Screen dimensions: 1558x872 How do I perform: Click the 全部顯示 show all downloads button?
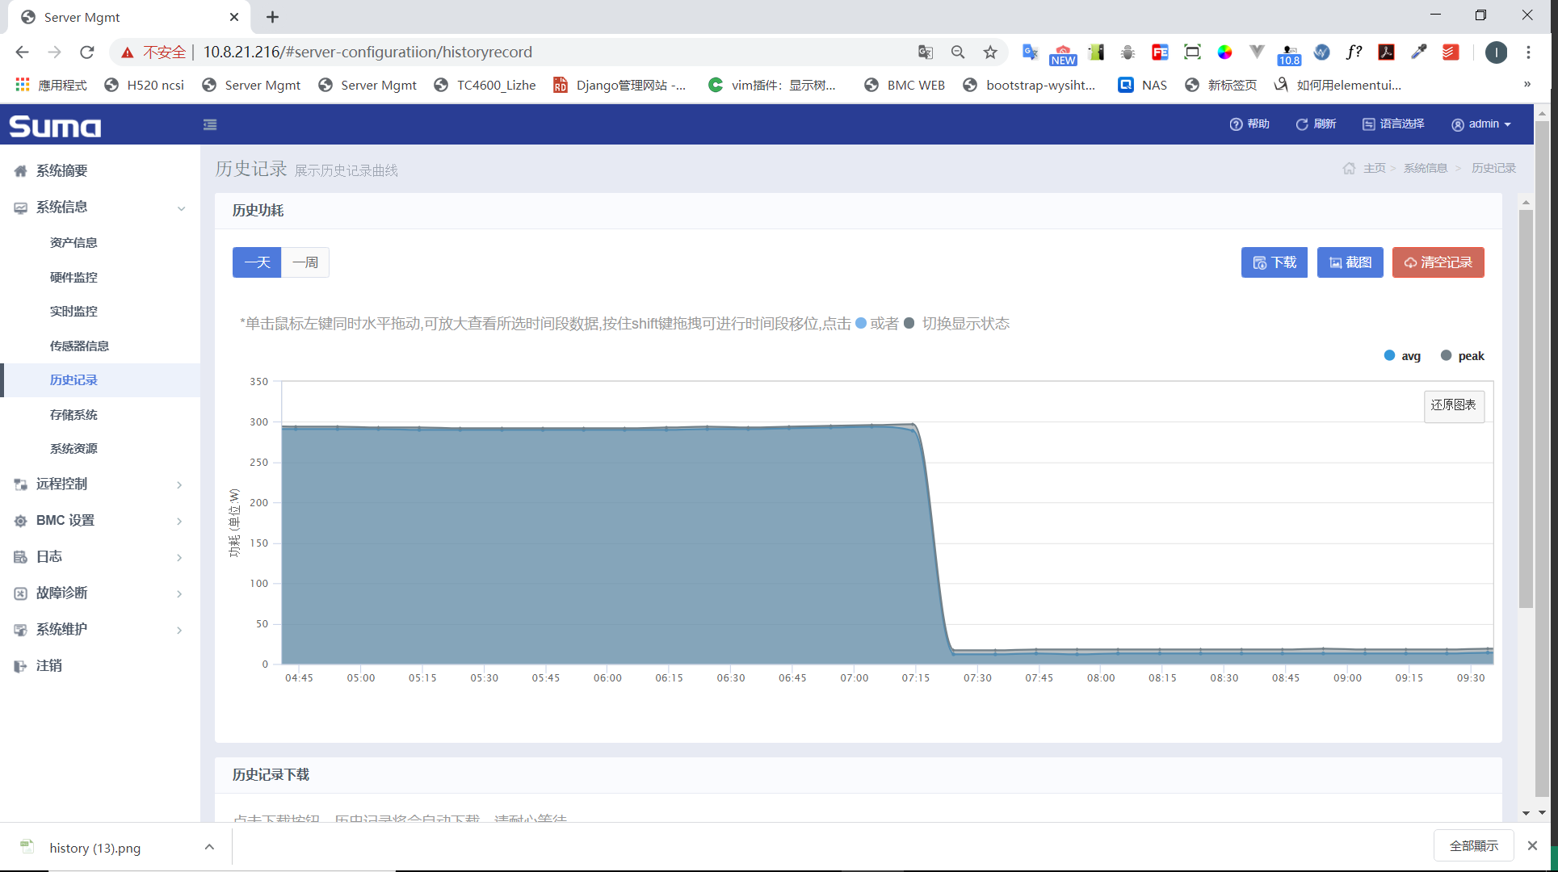coord(1473,845)
